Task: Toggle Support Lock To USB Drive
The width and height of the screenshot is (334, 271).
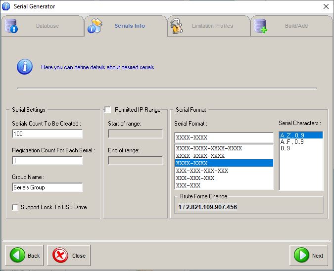Action: 15,207
